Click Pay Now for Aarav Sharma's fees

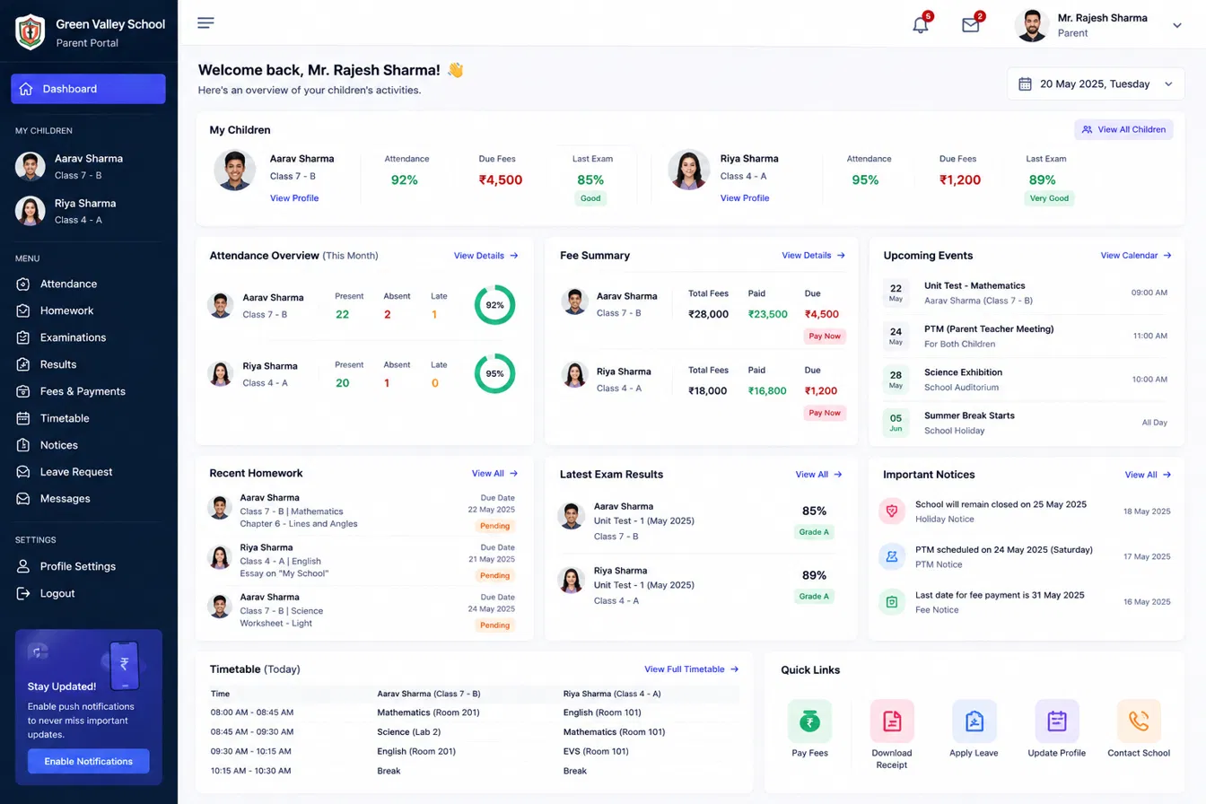[x=825, y=336]
